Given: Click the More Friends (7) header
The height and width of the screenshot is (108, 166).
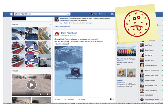Looking at the screenshot, I should coord(147,95).
